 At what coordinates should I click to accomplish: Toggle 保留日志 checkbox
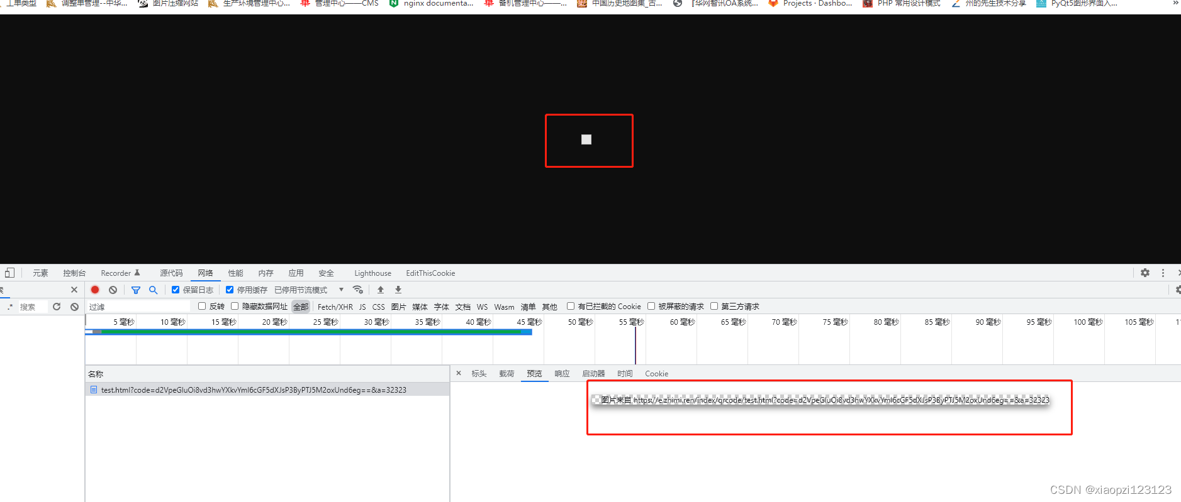pos(176,290)
